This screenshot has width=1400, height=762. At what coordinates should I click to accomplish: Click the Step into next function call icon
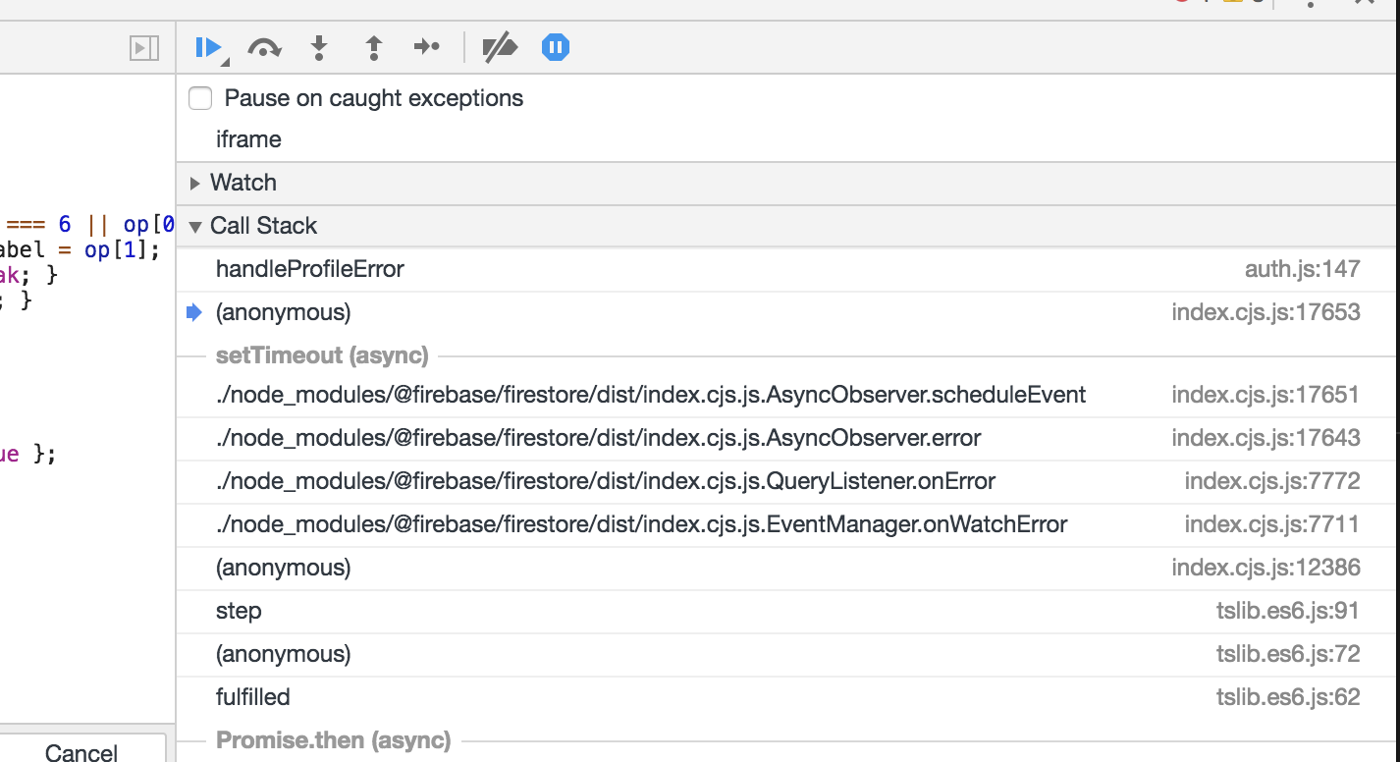coord(319,46)
